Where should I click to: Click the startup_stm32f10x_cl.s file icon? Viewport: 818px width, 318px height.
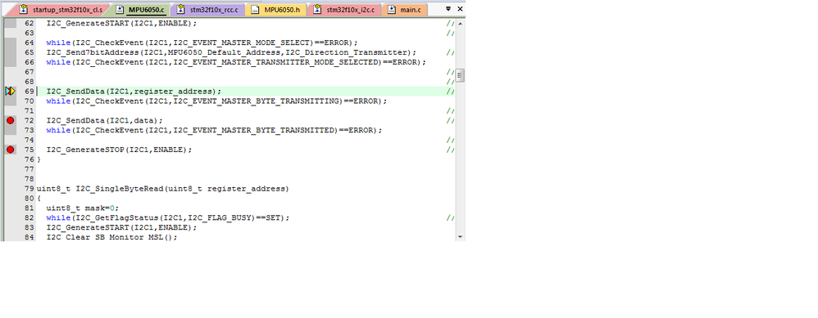click(x=24, y=9)
